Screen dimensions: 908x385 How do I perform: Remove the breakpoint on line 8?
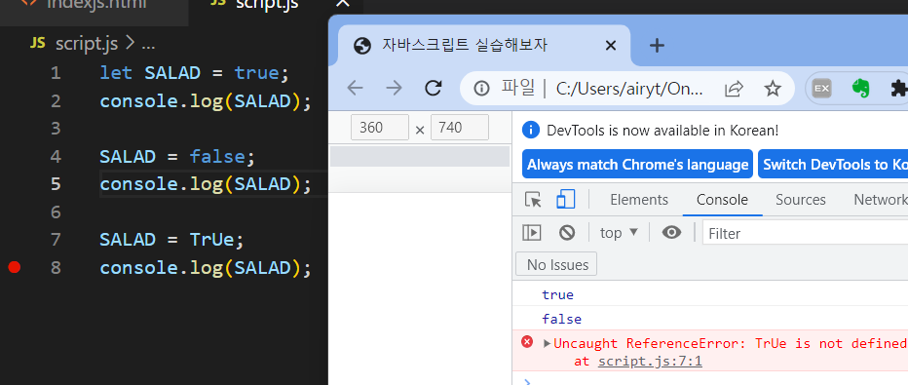(x=15, y=267)
